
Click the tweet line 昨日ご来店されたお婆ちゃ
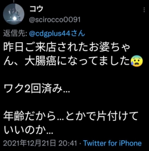[67, 47]
